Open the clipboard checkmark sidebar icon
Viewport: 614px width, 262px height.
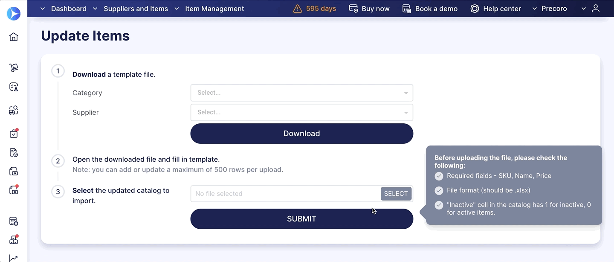coord(14,134)
